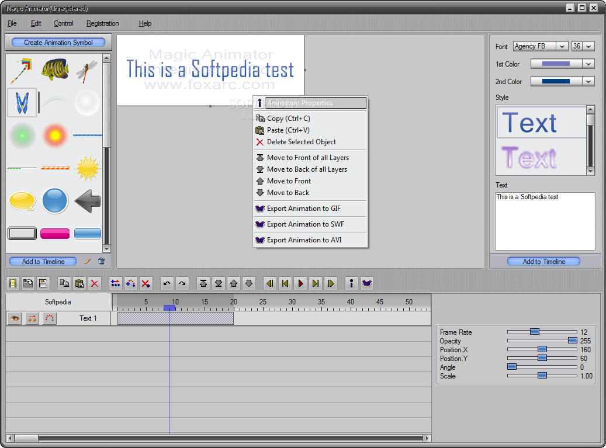Open the font size dropdown showing 36
Viewport: 606px width, 448px height.
tap(588, 46)
